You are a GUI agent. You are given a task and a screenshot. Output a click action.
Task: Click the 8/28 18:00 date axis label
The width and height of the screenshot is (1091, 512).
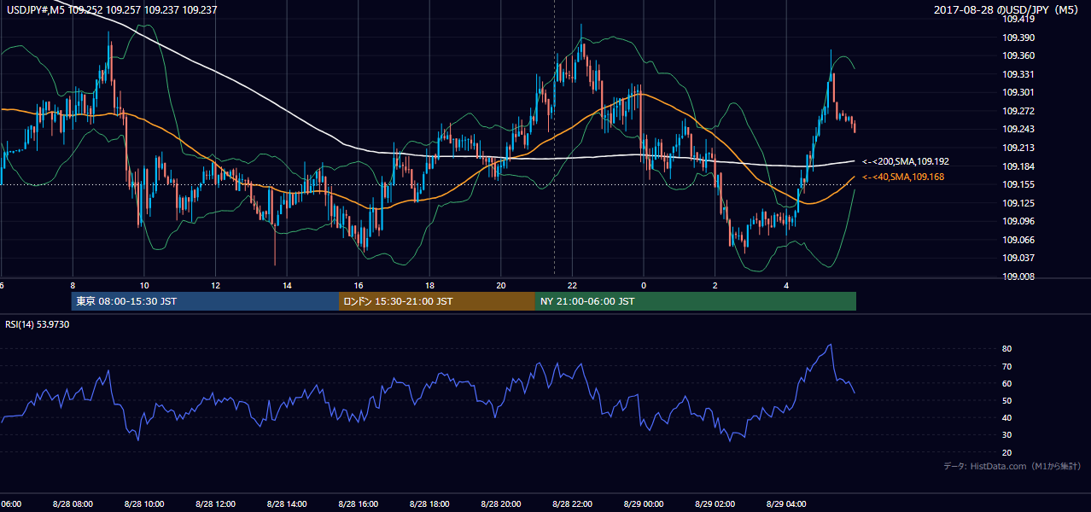click(x=429, y=504)
